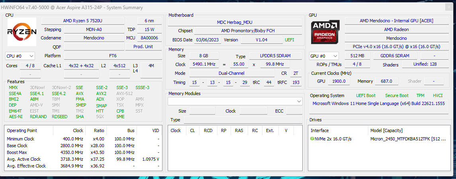Screen dimensions: 456x179
Task: Click the UEFI Boot label
Action: point(366,95)
